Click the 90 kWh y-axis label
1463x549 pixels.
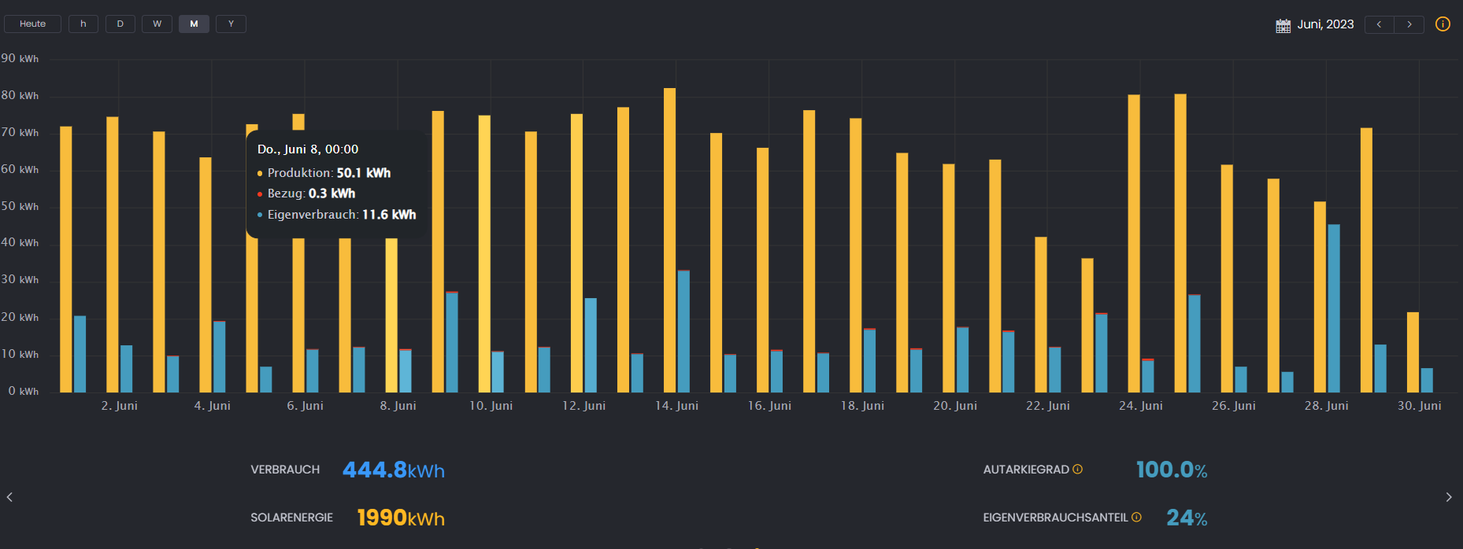point(20,59)
